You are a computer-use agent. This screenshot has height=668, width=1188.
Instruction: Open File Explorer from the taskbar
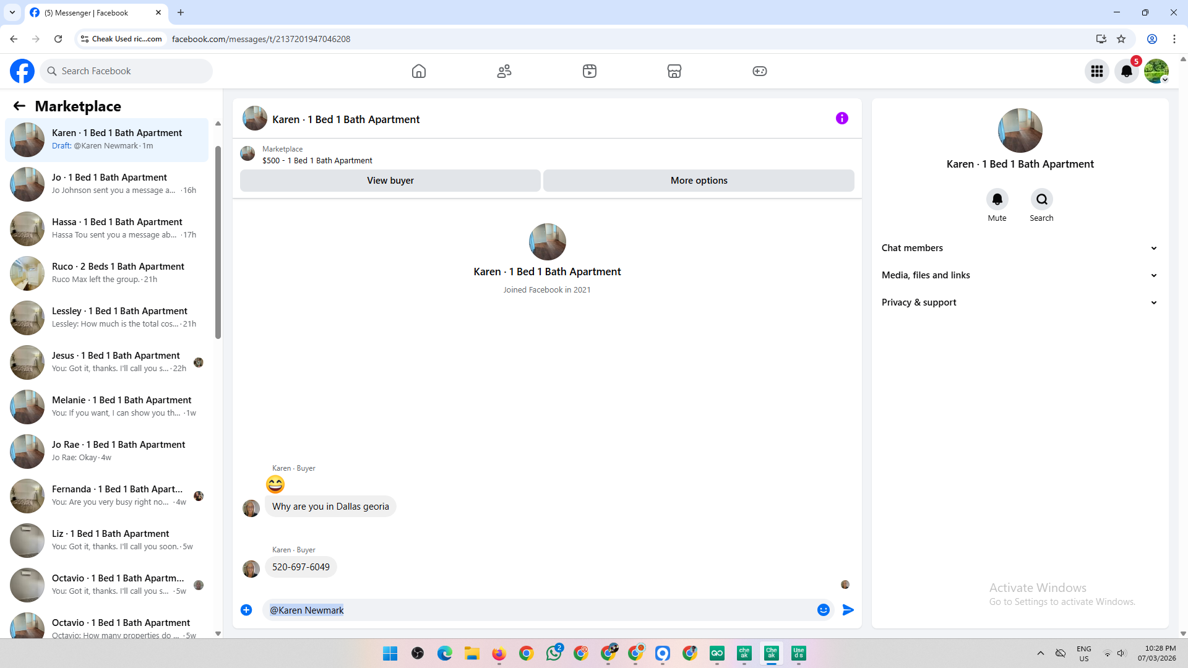(x=472, y=653)
